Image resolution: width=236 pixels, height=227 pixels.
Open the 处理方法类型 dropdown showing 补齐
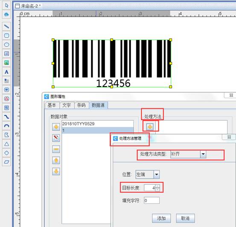[188, 154]
